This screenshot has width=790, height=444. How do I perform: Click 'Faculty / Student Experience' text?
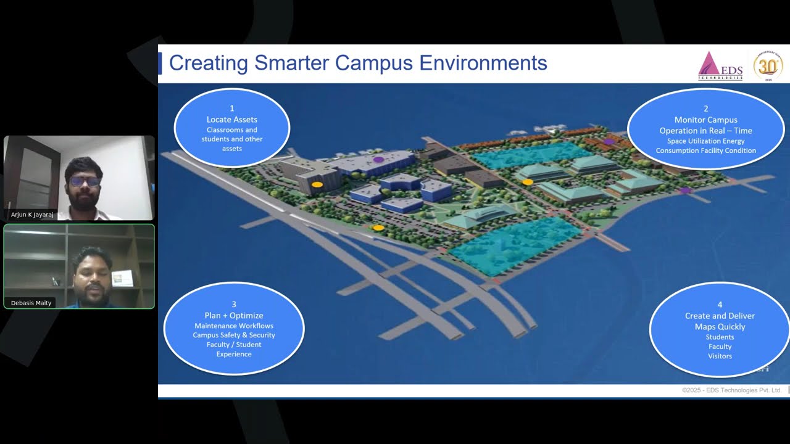234,349
